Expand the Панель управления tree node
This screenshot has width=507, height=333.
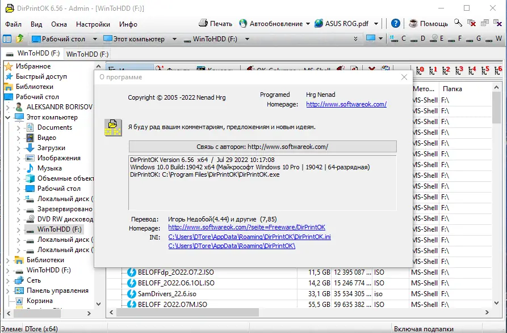(8, 291)
